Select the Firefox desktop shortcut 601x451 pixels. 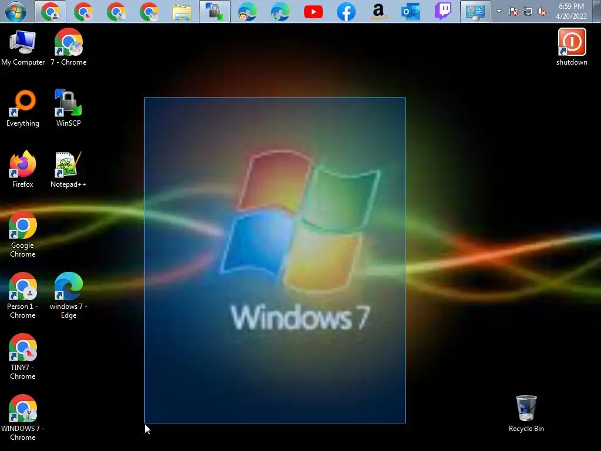23,169
